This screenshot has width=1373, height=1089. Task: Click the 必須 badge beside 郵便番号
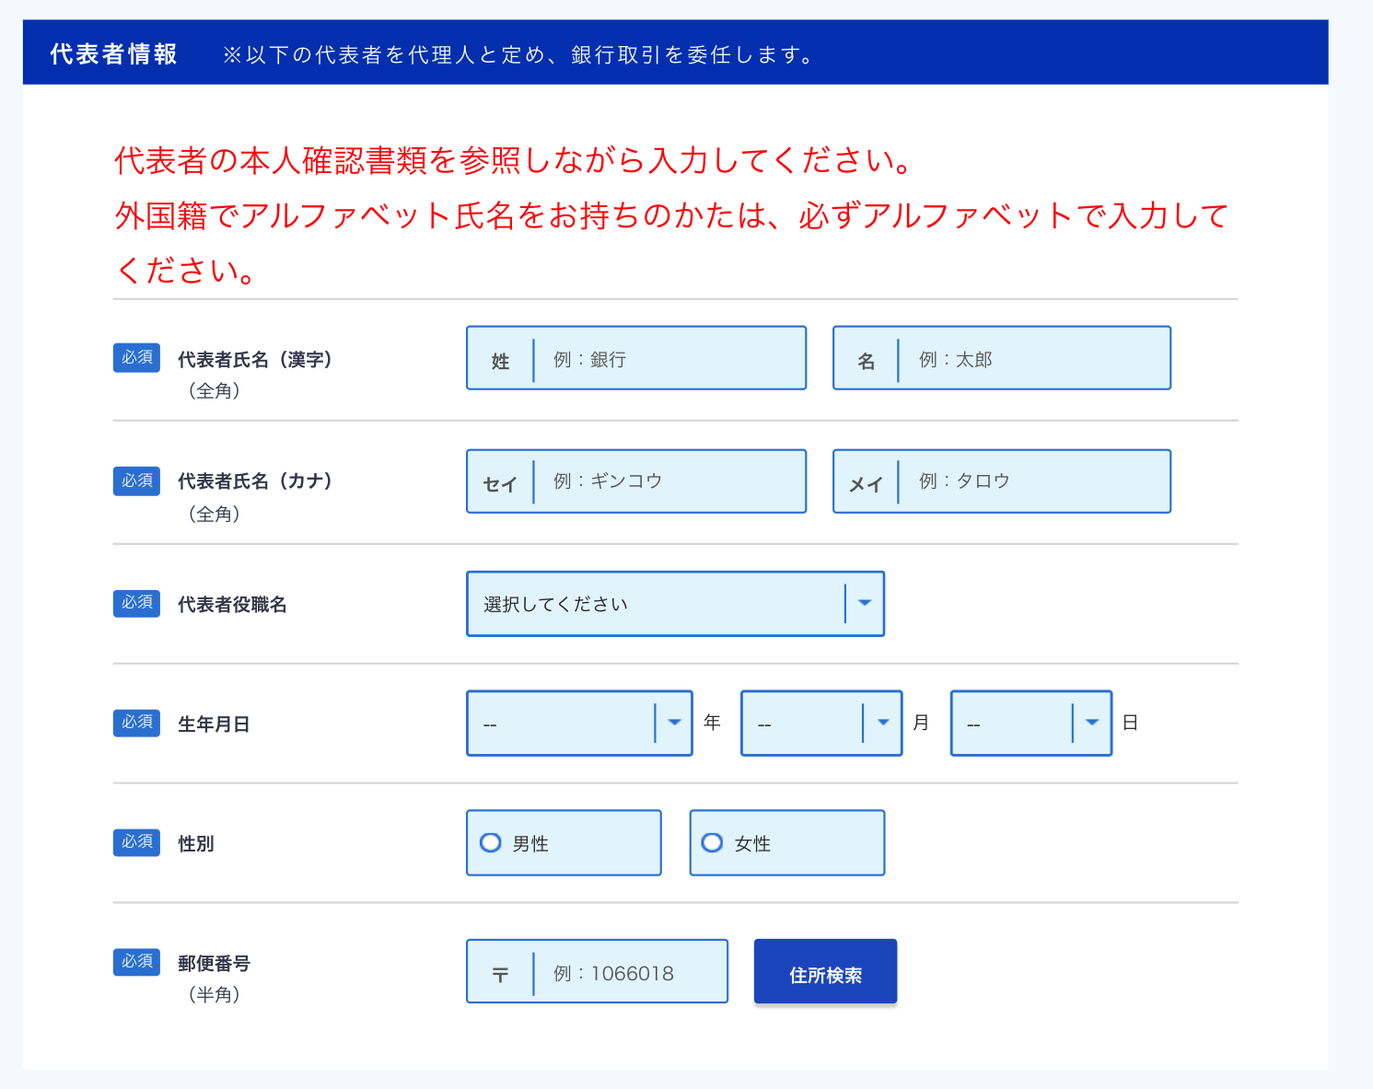[x=136, y=962]
